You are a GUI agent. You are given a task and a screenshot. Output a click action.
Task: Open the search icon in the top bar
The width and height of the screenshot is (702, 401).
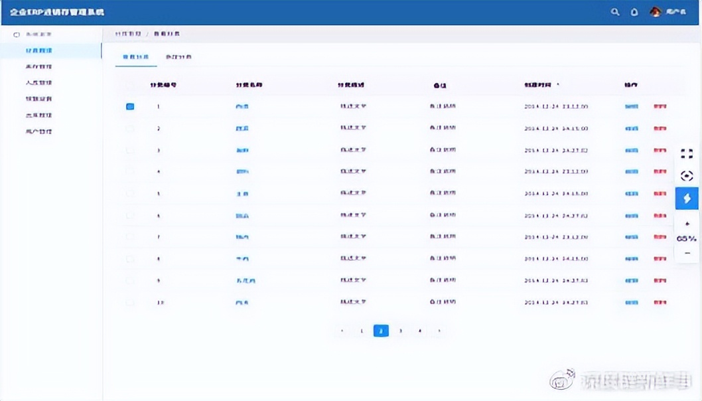[x=614, y=12]
